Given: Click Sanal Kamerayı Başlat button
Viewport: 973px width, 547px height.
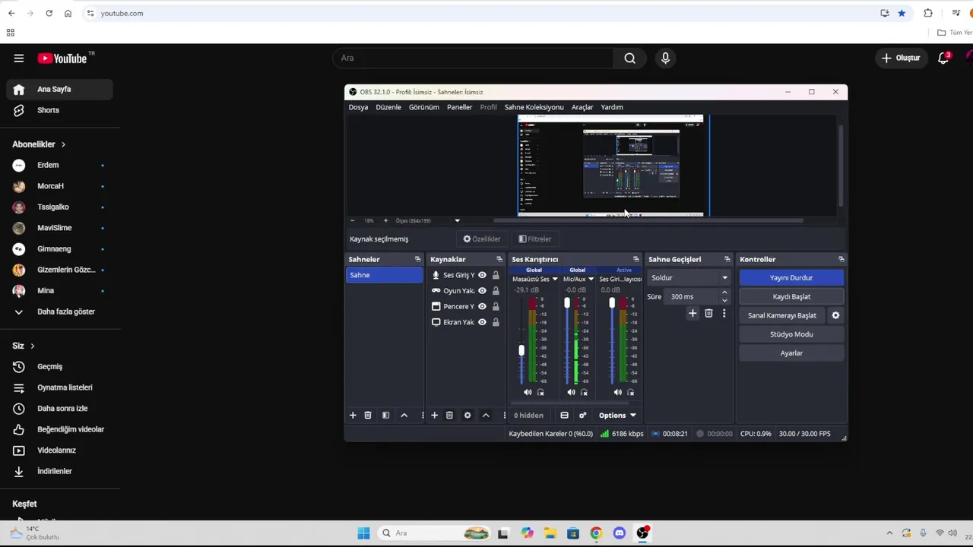Looking at the screenshot, I should click(782, 315).
